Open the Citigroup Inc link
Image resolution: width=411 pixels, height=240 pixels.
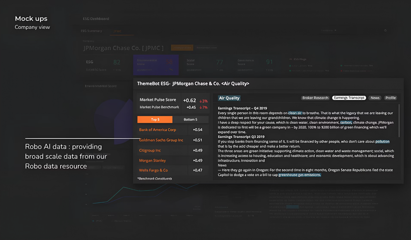150,151
